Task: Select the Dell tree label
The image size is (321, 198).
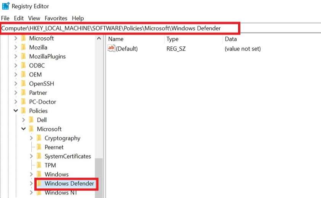Action: 42,120
